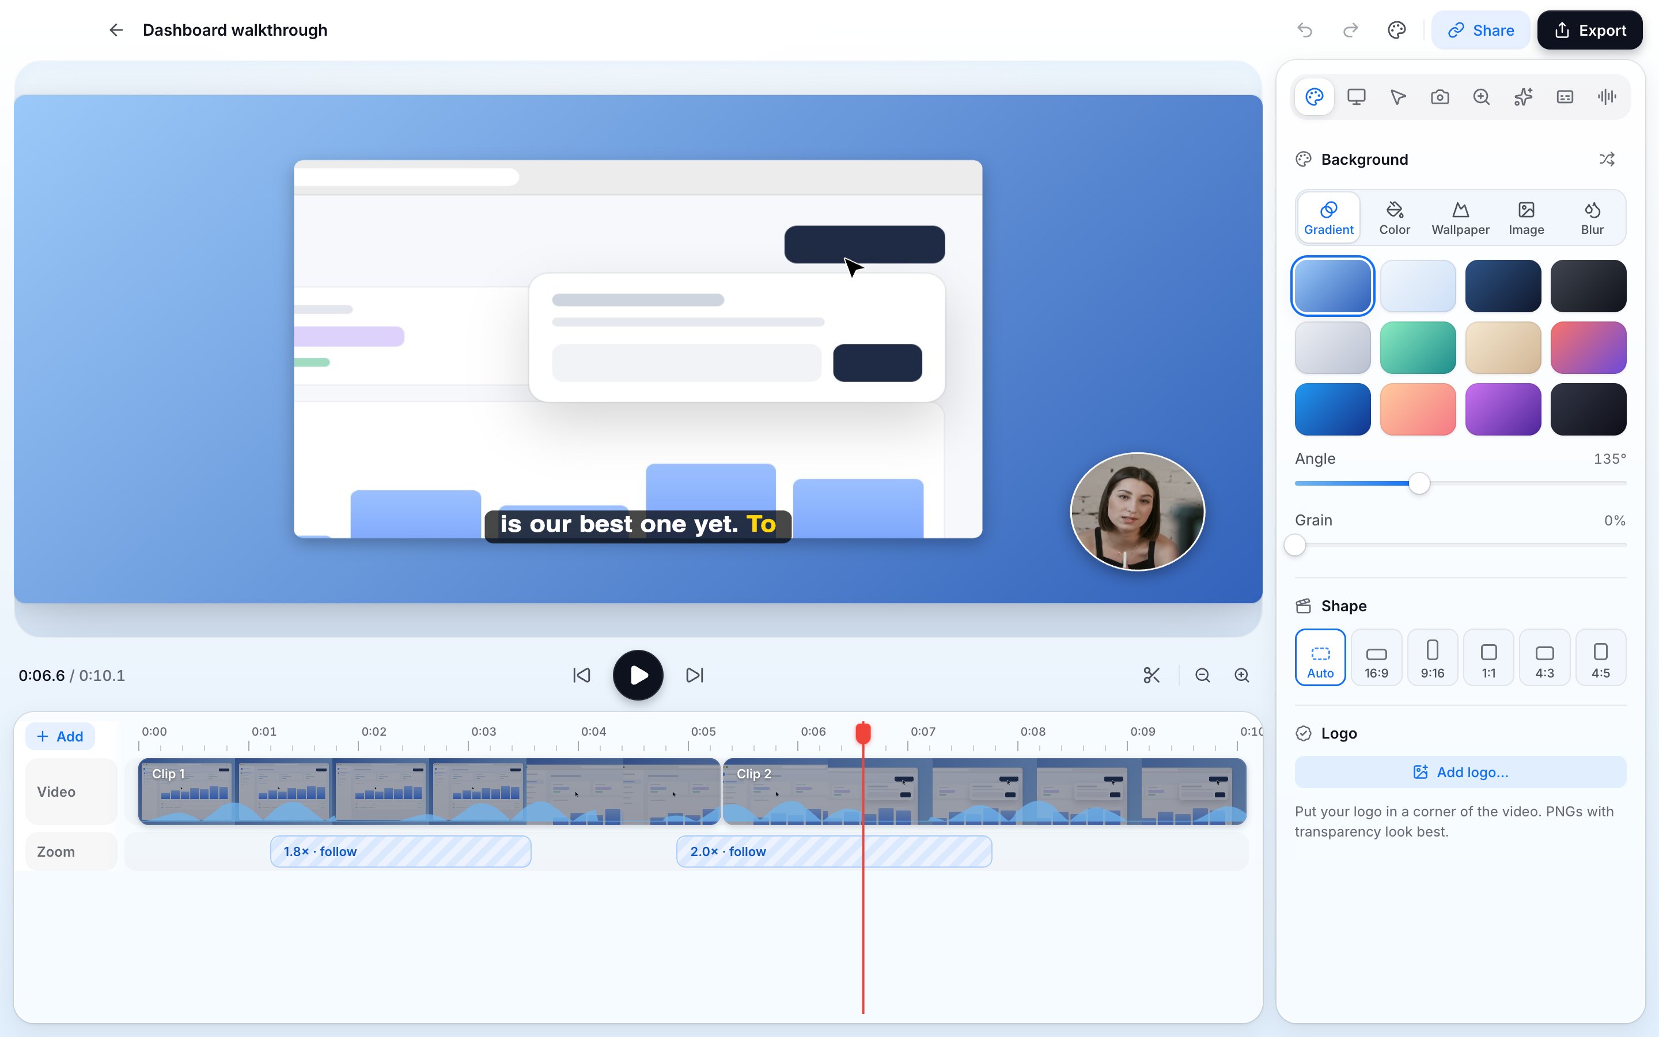Shuffle the background with the randomize icon

[x=1608, y=159]
